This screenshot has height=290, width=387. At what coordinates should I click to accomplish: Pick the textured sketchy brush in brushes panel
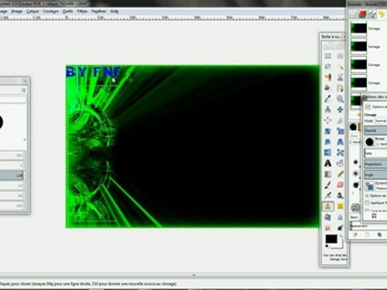pos(356,208)
